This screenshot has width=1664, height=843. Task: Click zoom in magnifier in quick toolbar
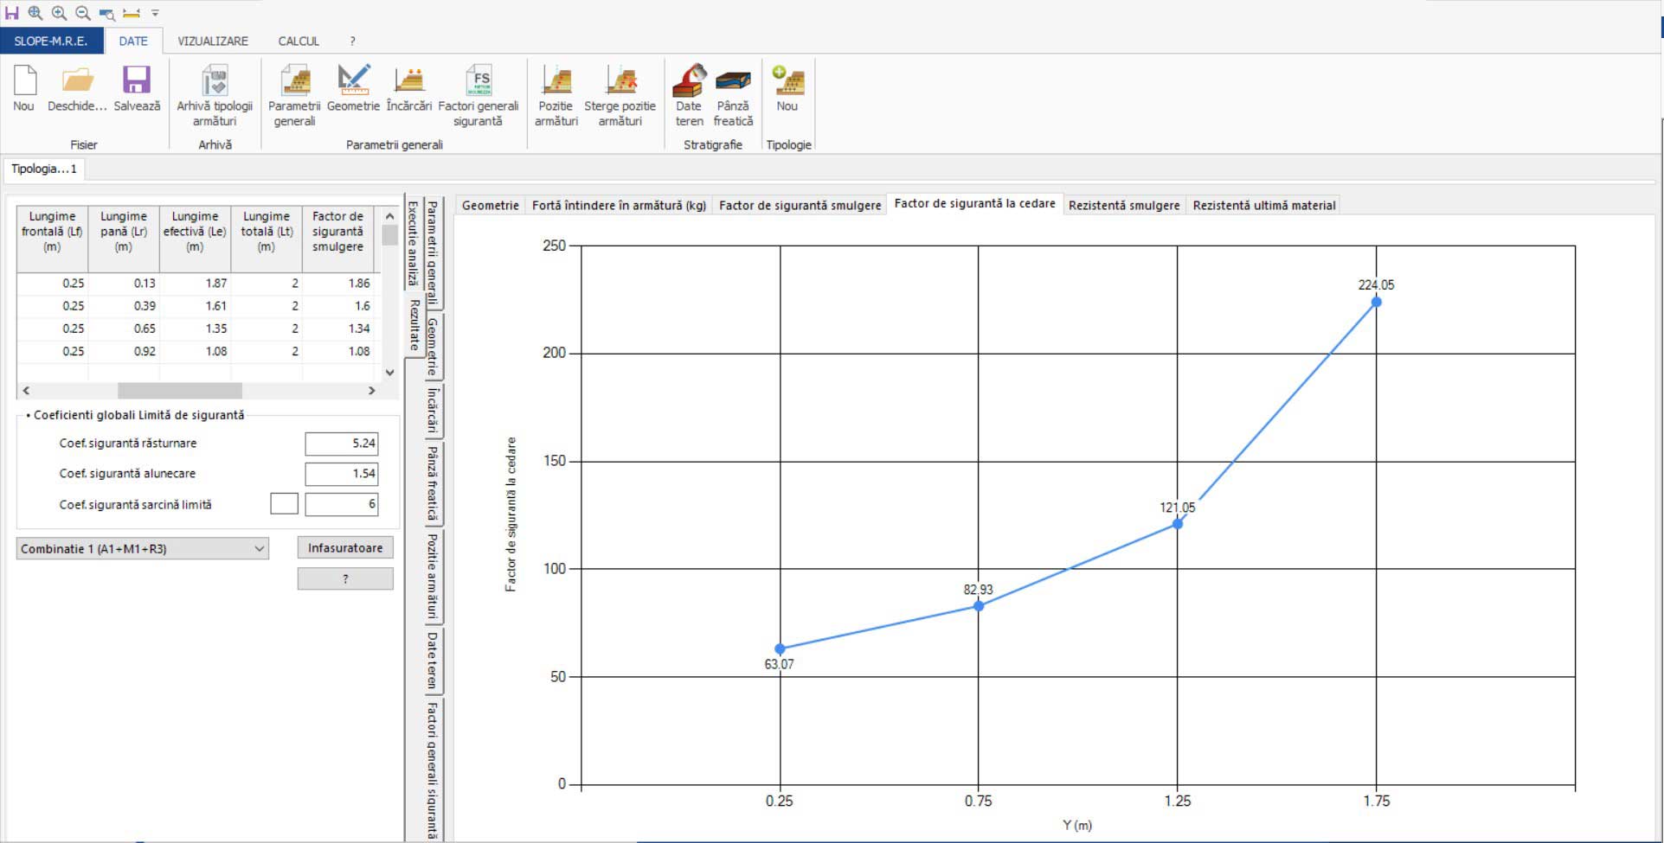[x=59, y=13]
